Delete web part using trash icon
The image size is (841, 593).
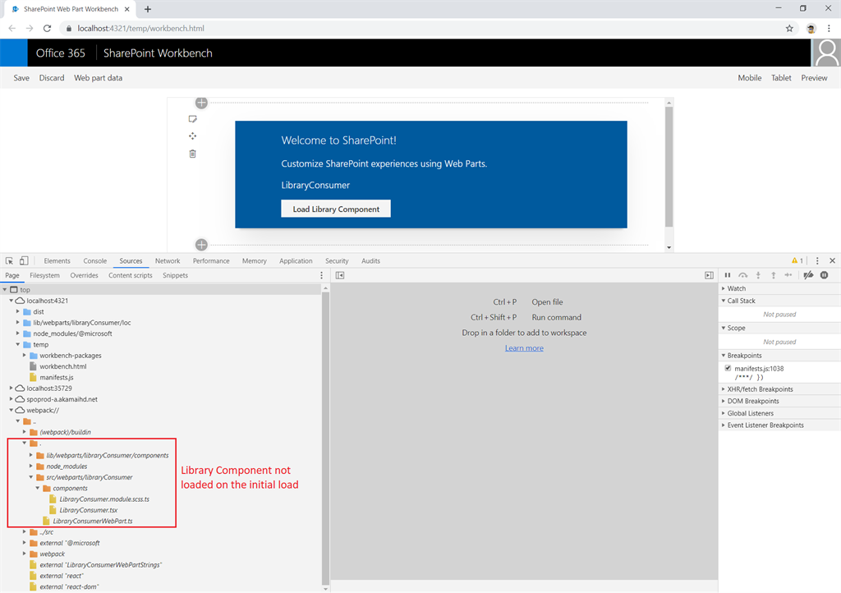[192, 154]
